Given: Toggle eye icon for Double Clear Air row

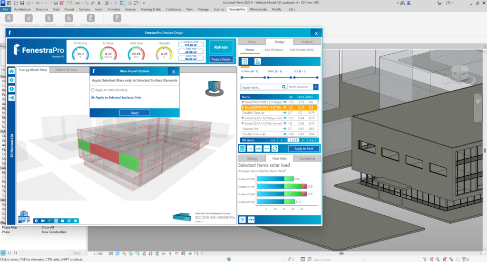Looking at the screenshot, I should [x=285, y=112].
